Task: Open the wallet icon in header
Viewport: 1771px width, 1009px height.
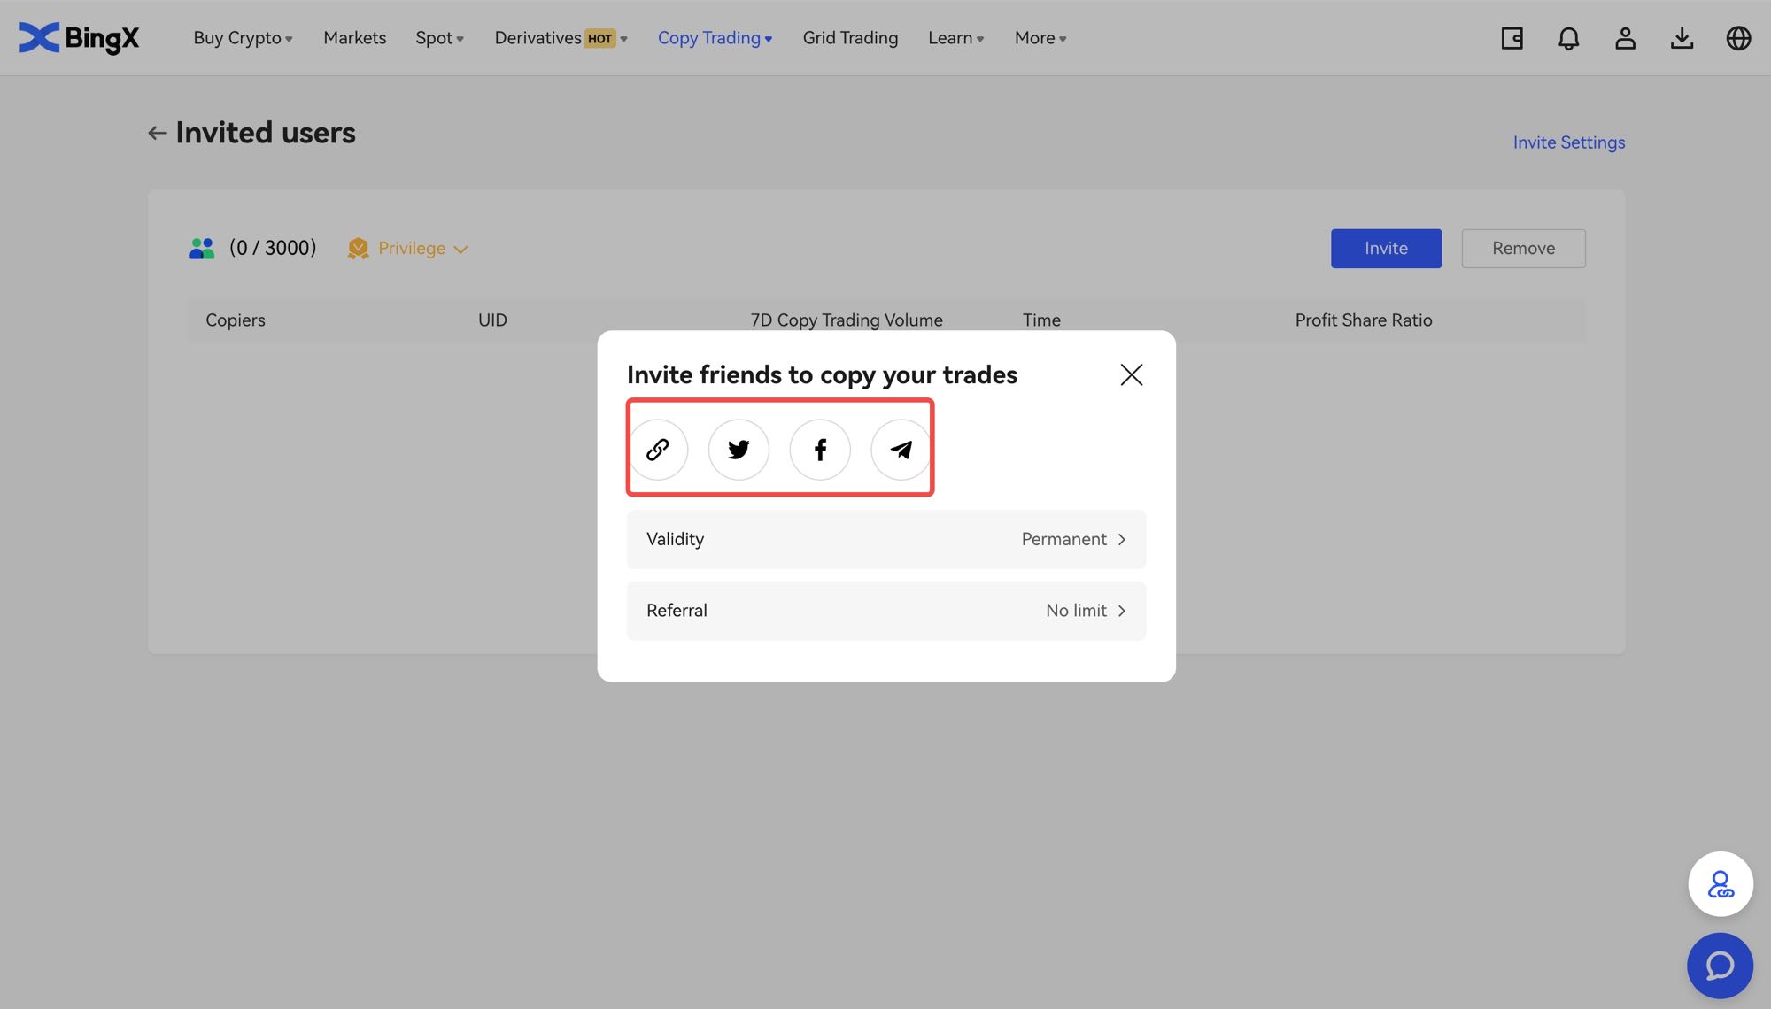Action: coord(1512,38)
